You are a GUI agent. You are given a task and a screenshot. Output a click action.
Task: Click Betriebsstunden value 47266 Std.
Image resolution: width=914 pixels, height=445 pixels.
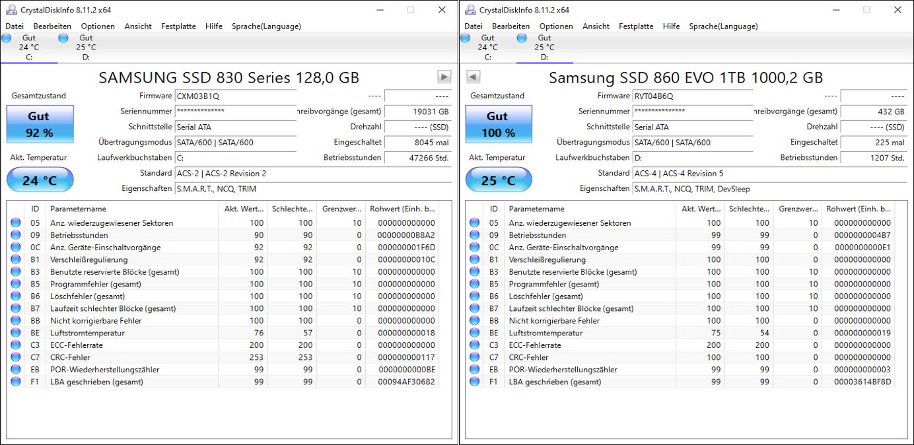418,158
